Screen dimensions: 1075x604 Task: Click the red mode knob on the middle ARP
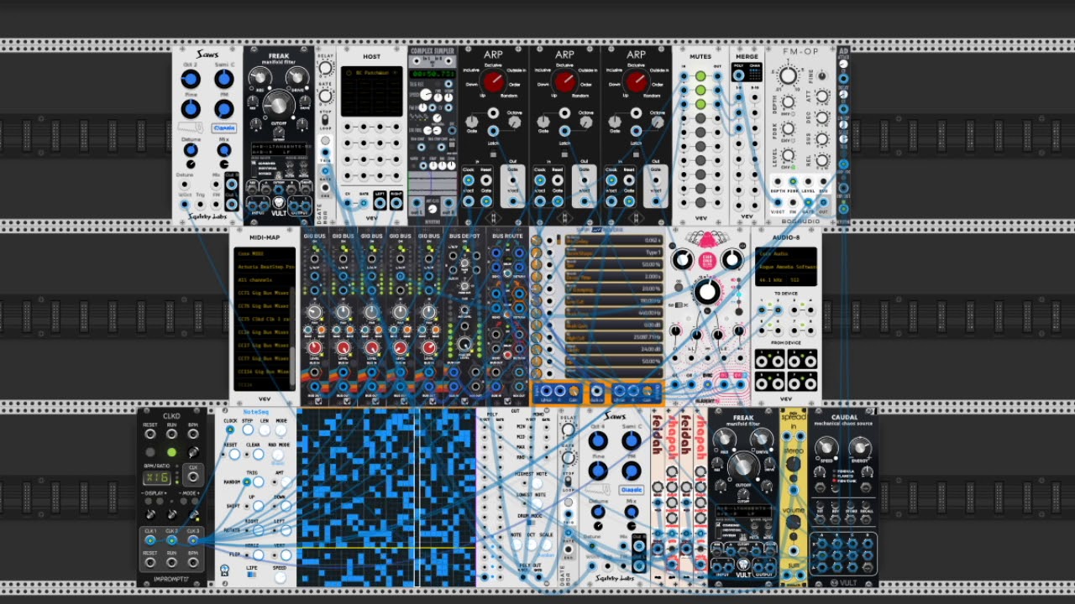[x=565, y=81]
